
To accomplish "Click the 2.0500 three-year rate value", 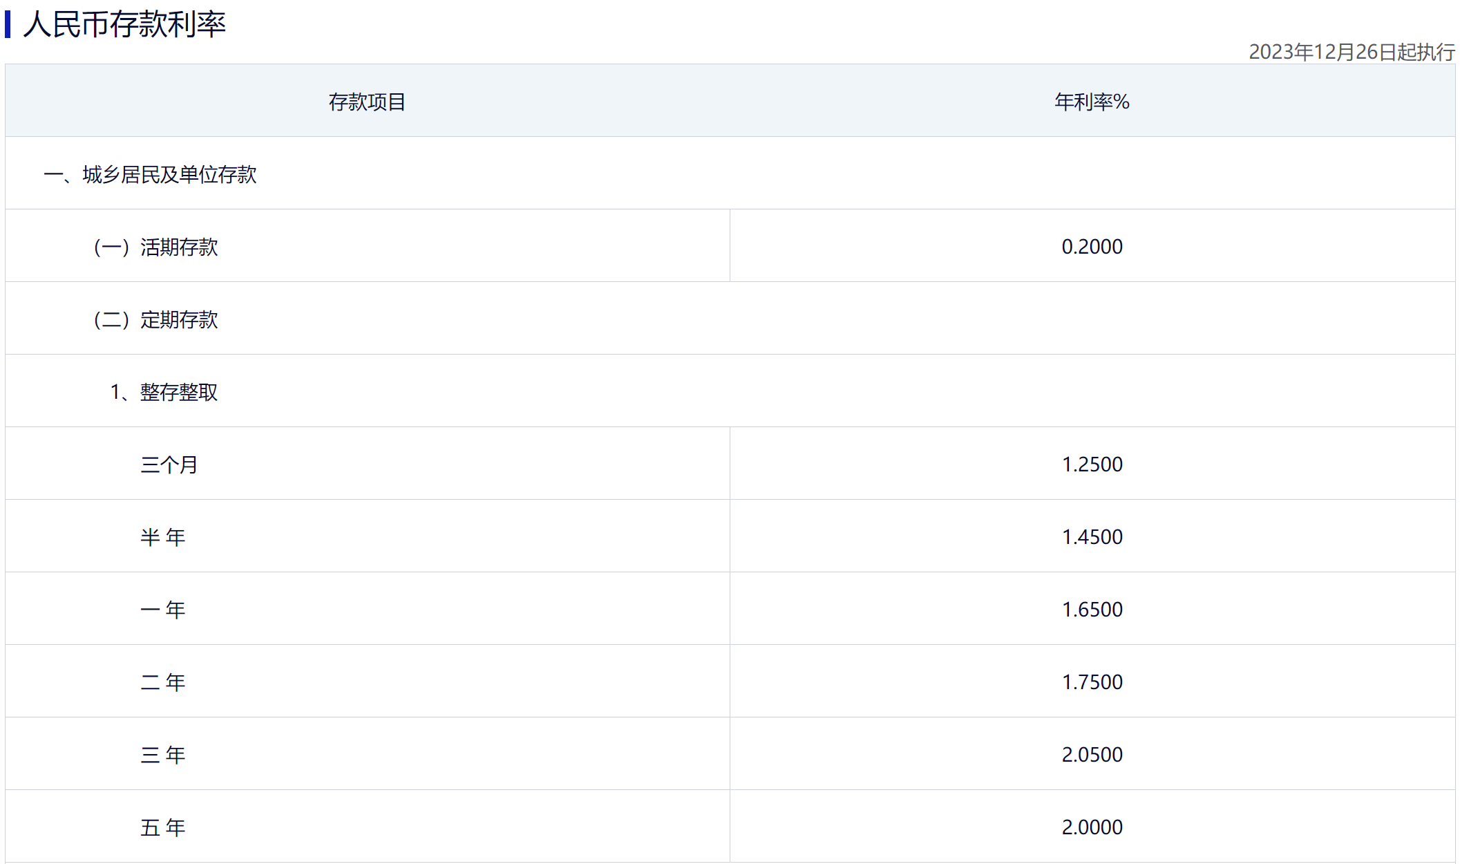I will coord(1092,755).
